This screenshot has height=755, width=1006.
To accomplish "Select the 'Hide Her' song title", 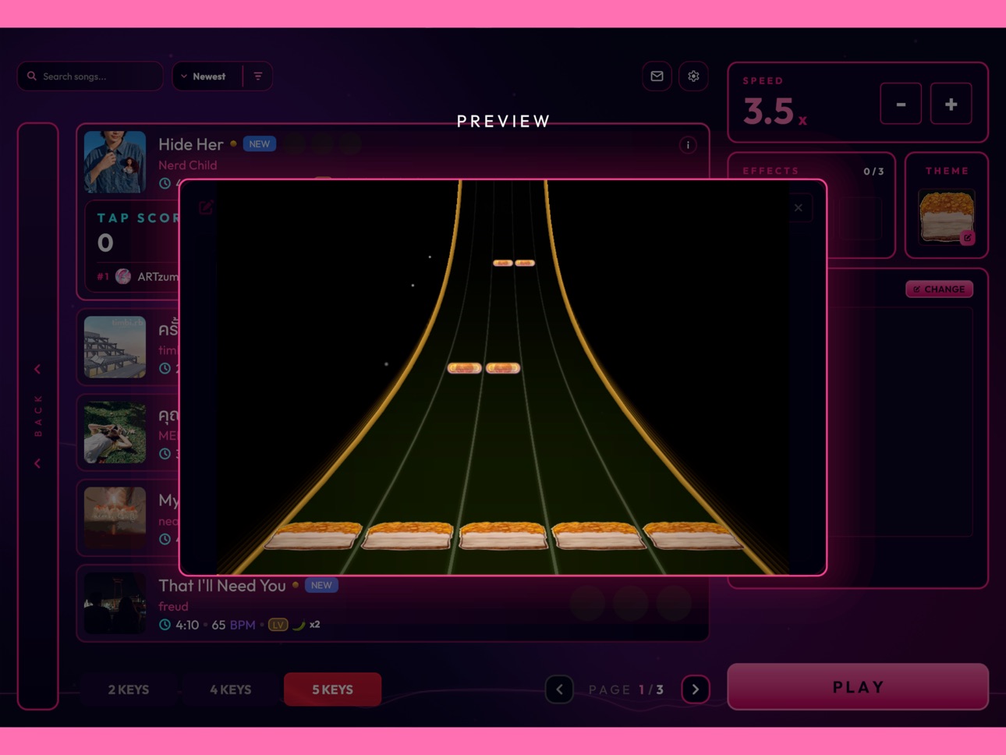I will [191, 144].
